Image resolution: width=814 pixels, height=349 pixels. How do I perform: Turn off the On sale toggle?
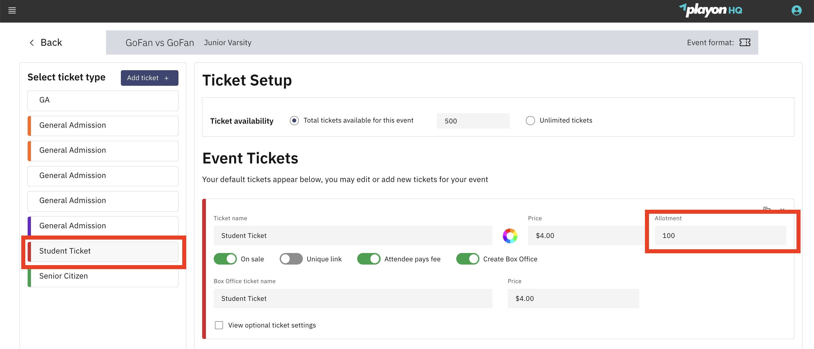(225, 259)
